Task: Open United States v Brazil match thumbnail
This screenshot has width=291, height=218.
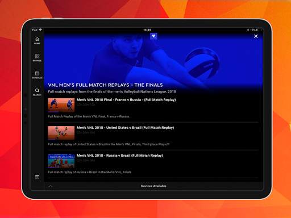Action: [61, 133]
